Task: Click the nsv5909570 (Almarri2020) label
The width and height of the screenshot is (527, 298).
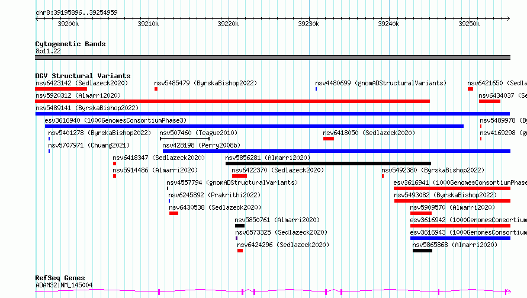Action: click(x=452, y=207)
